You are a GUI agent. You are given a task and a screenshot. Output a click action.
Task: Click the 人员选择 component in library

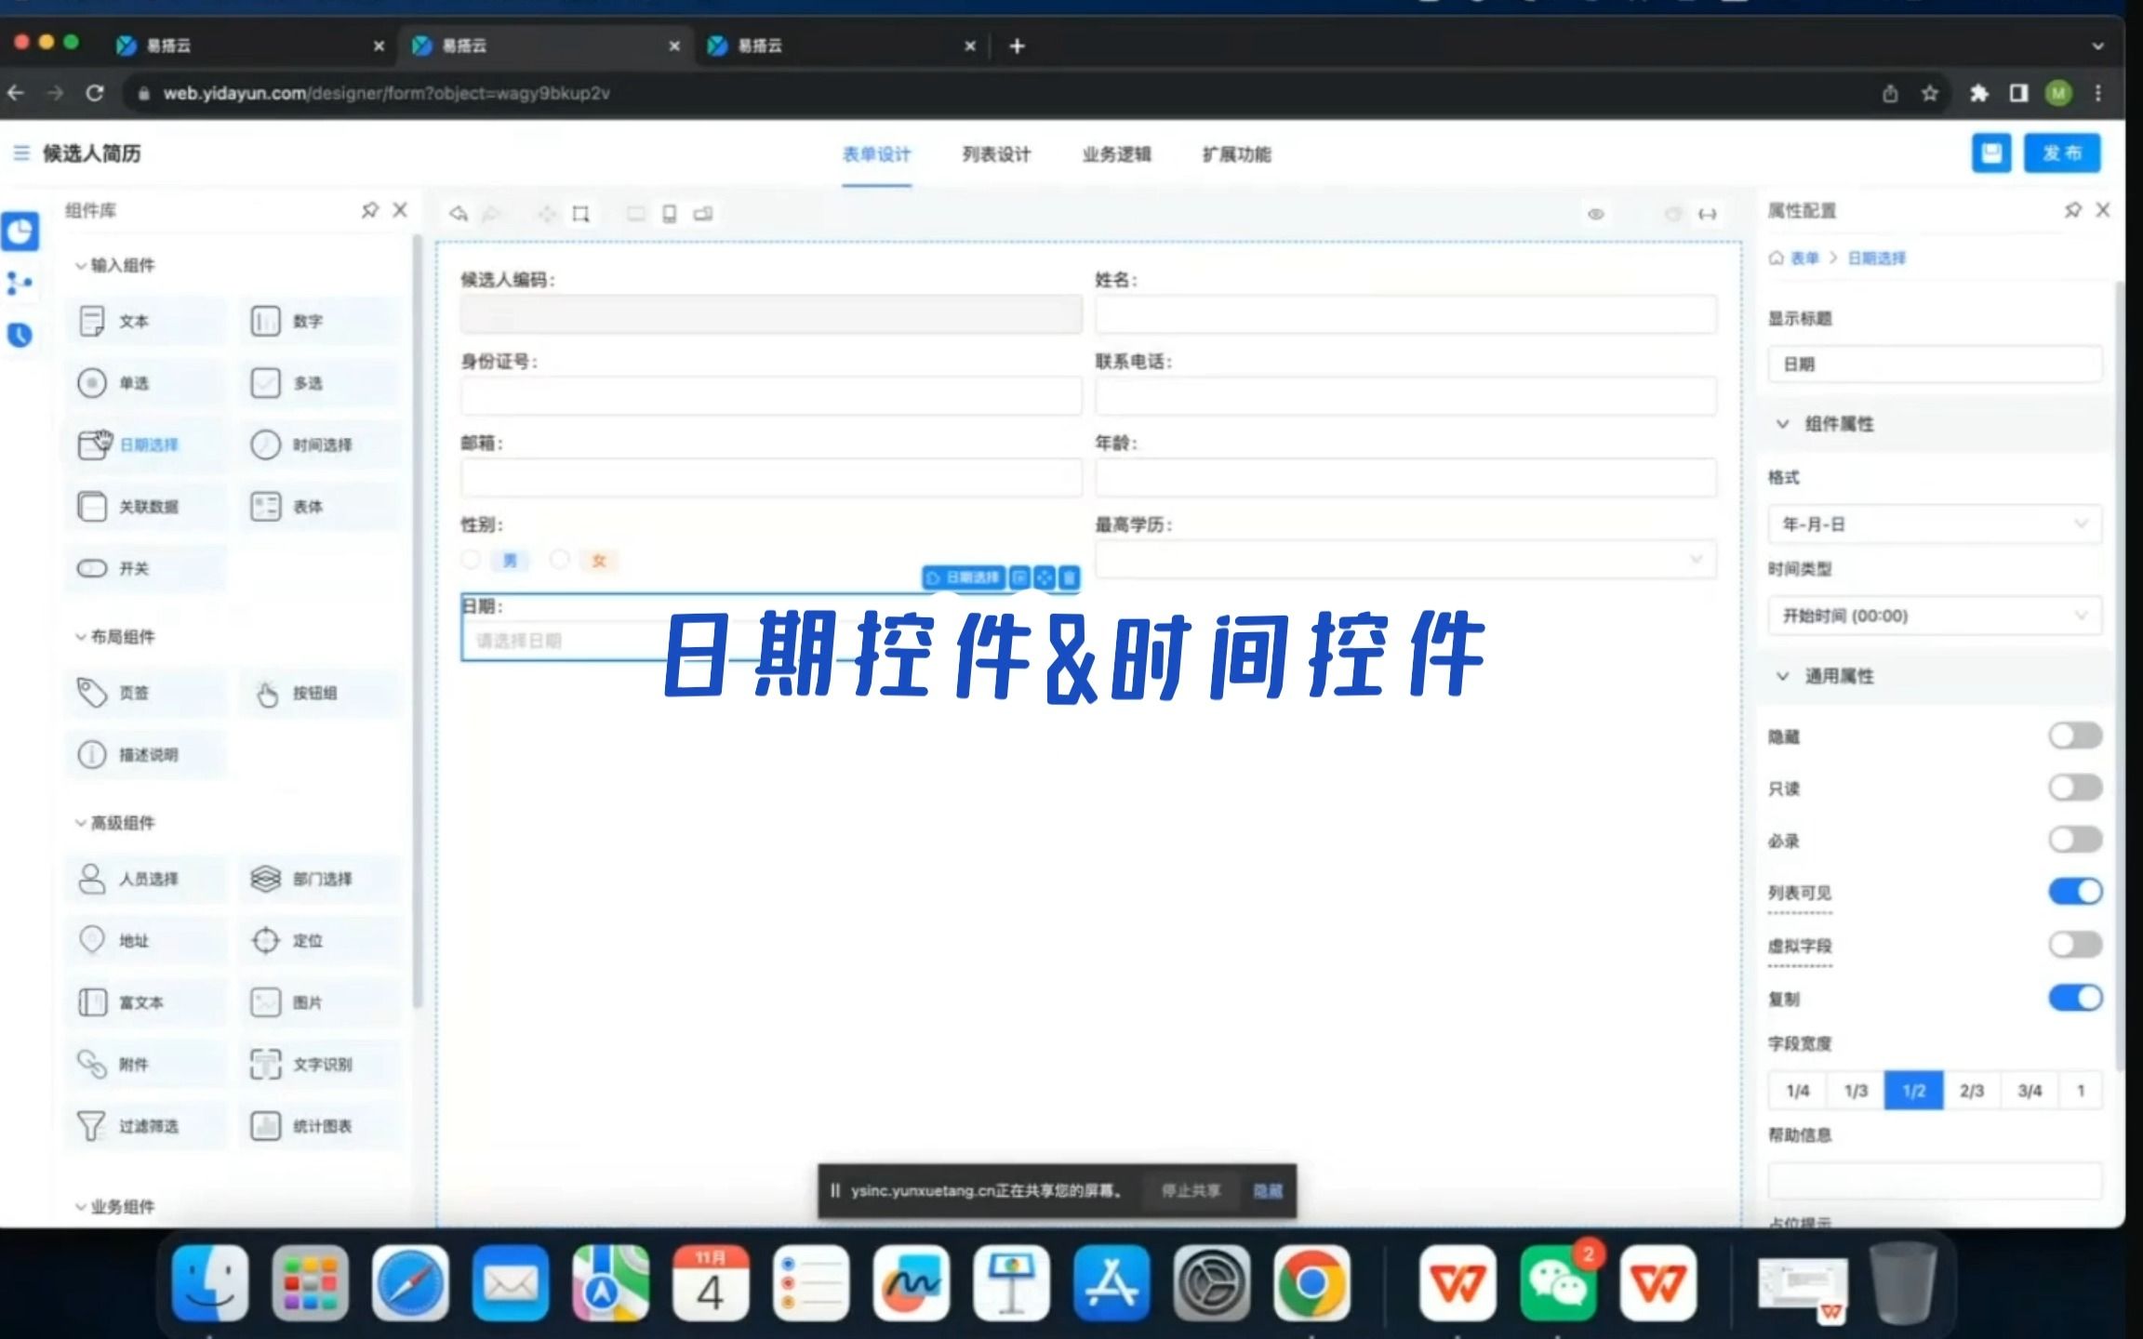146,879
